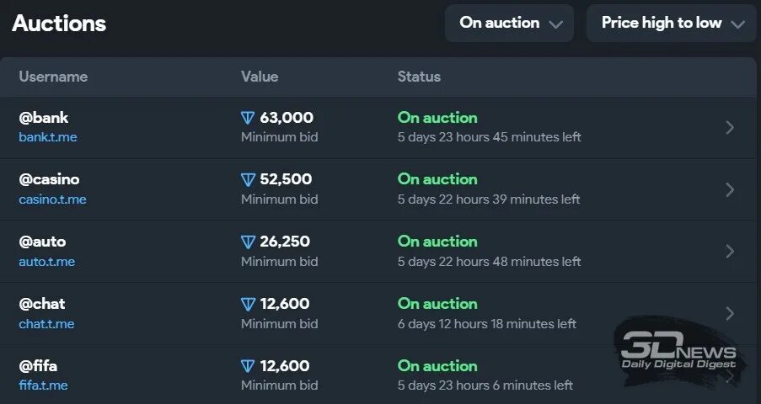The height and width of the screenshot is (404, 761).
Task: Open @auto auction via right chevron arrow
Action: [x=730, y=251]
